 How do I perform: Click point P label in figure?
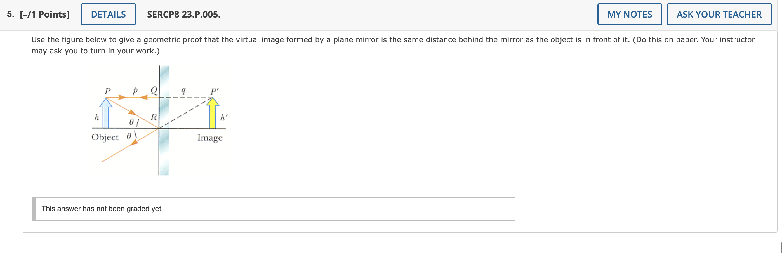[107, 91]
